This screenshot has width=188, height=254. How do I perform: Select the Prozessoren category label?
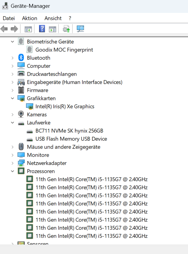click(x=41, y=171)
